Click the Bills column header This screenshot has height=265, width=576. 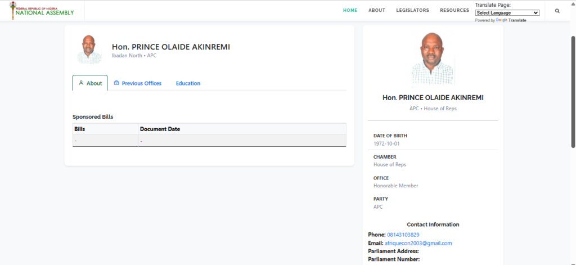click(x=79, y=129)
